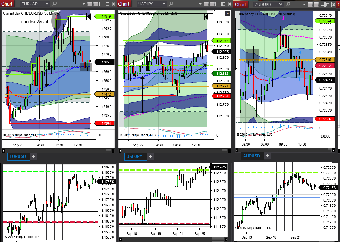340x242 pixels.
Task: Click the scrollbar thumb under AUDUSD chart
Action: point(330,150)
